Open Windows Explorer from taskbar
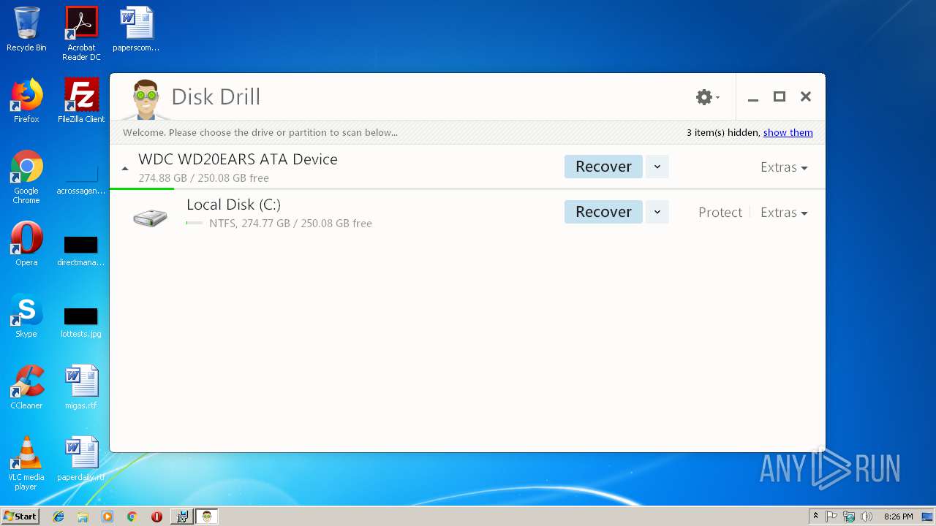 click(83, 517)
